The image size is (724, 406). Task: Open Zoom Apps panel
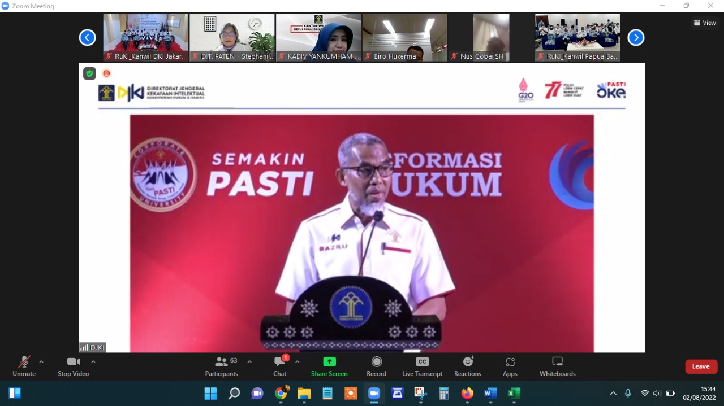point(510,366)
